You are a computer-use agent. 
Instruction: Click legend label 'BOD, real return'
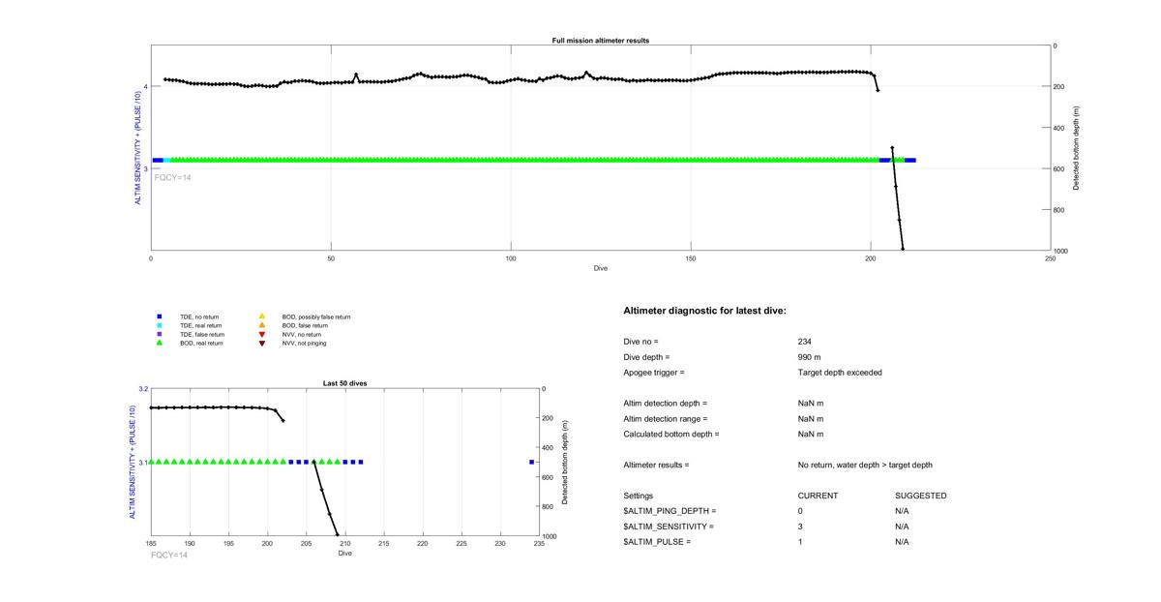201,343
